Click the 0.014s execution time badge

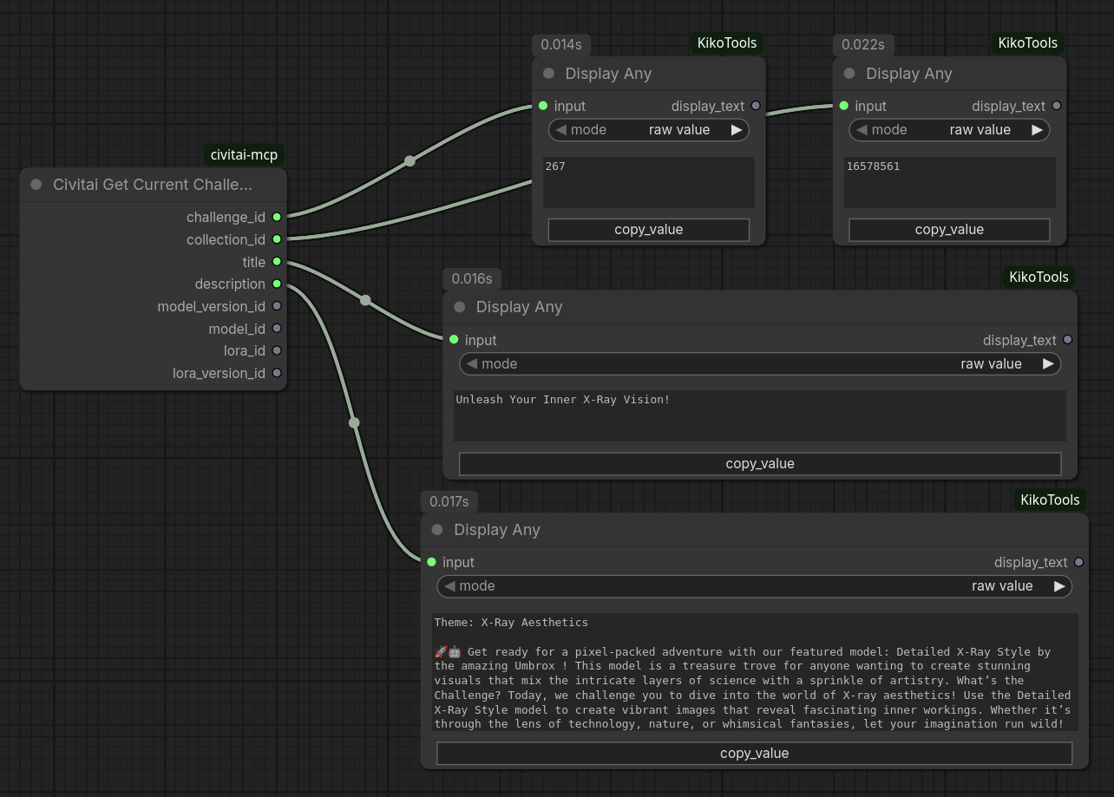click(x=561, y=44)
